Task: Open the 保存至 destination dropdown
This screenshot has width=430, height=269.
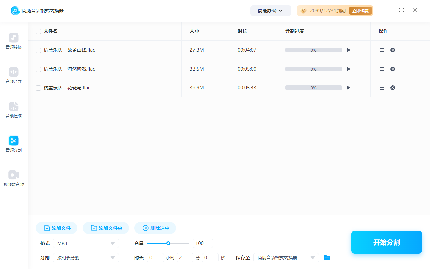Action: [286, 257]
